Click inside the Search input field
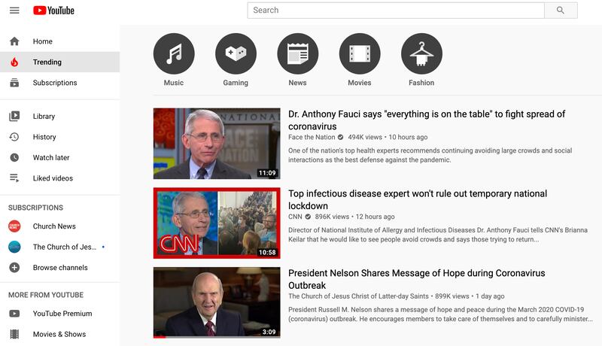The image size is (602, 346). click(x=395, y=11)
